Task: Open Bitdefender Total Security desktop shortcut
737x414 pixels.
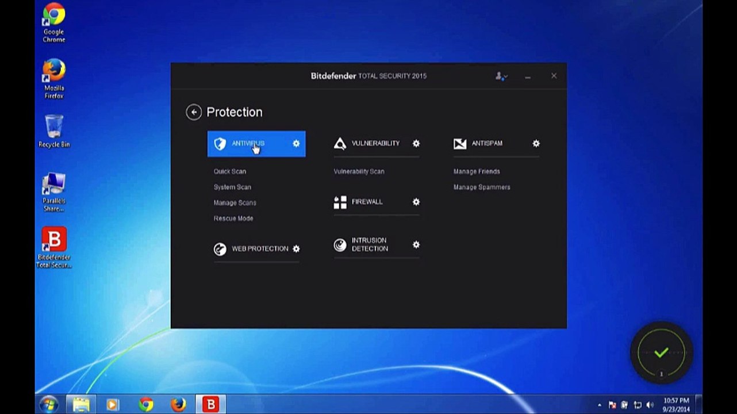Action: point(54,247)
